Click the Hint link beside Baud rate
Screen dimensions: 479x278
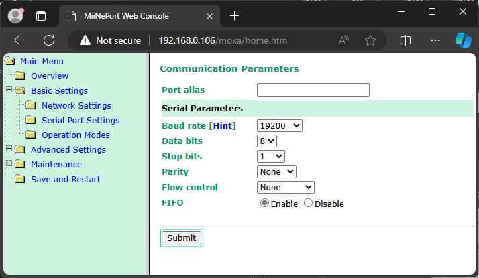point(222,125)
